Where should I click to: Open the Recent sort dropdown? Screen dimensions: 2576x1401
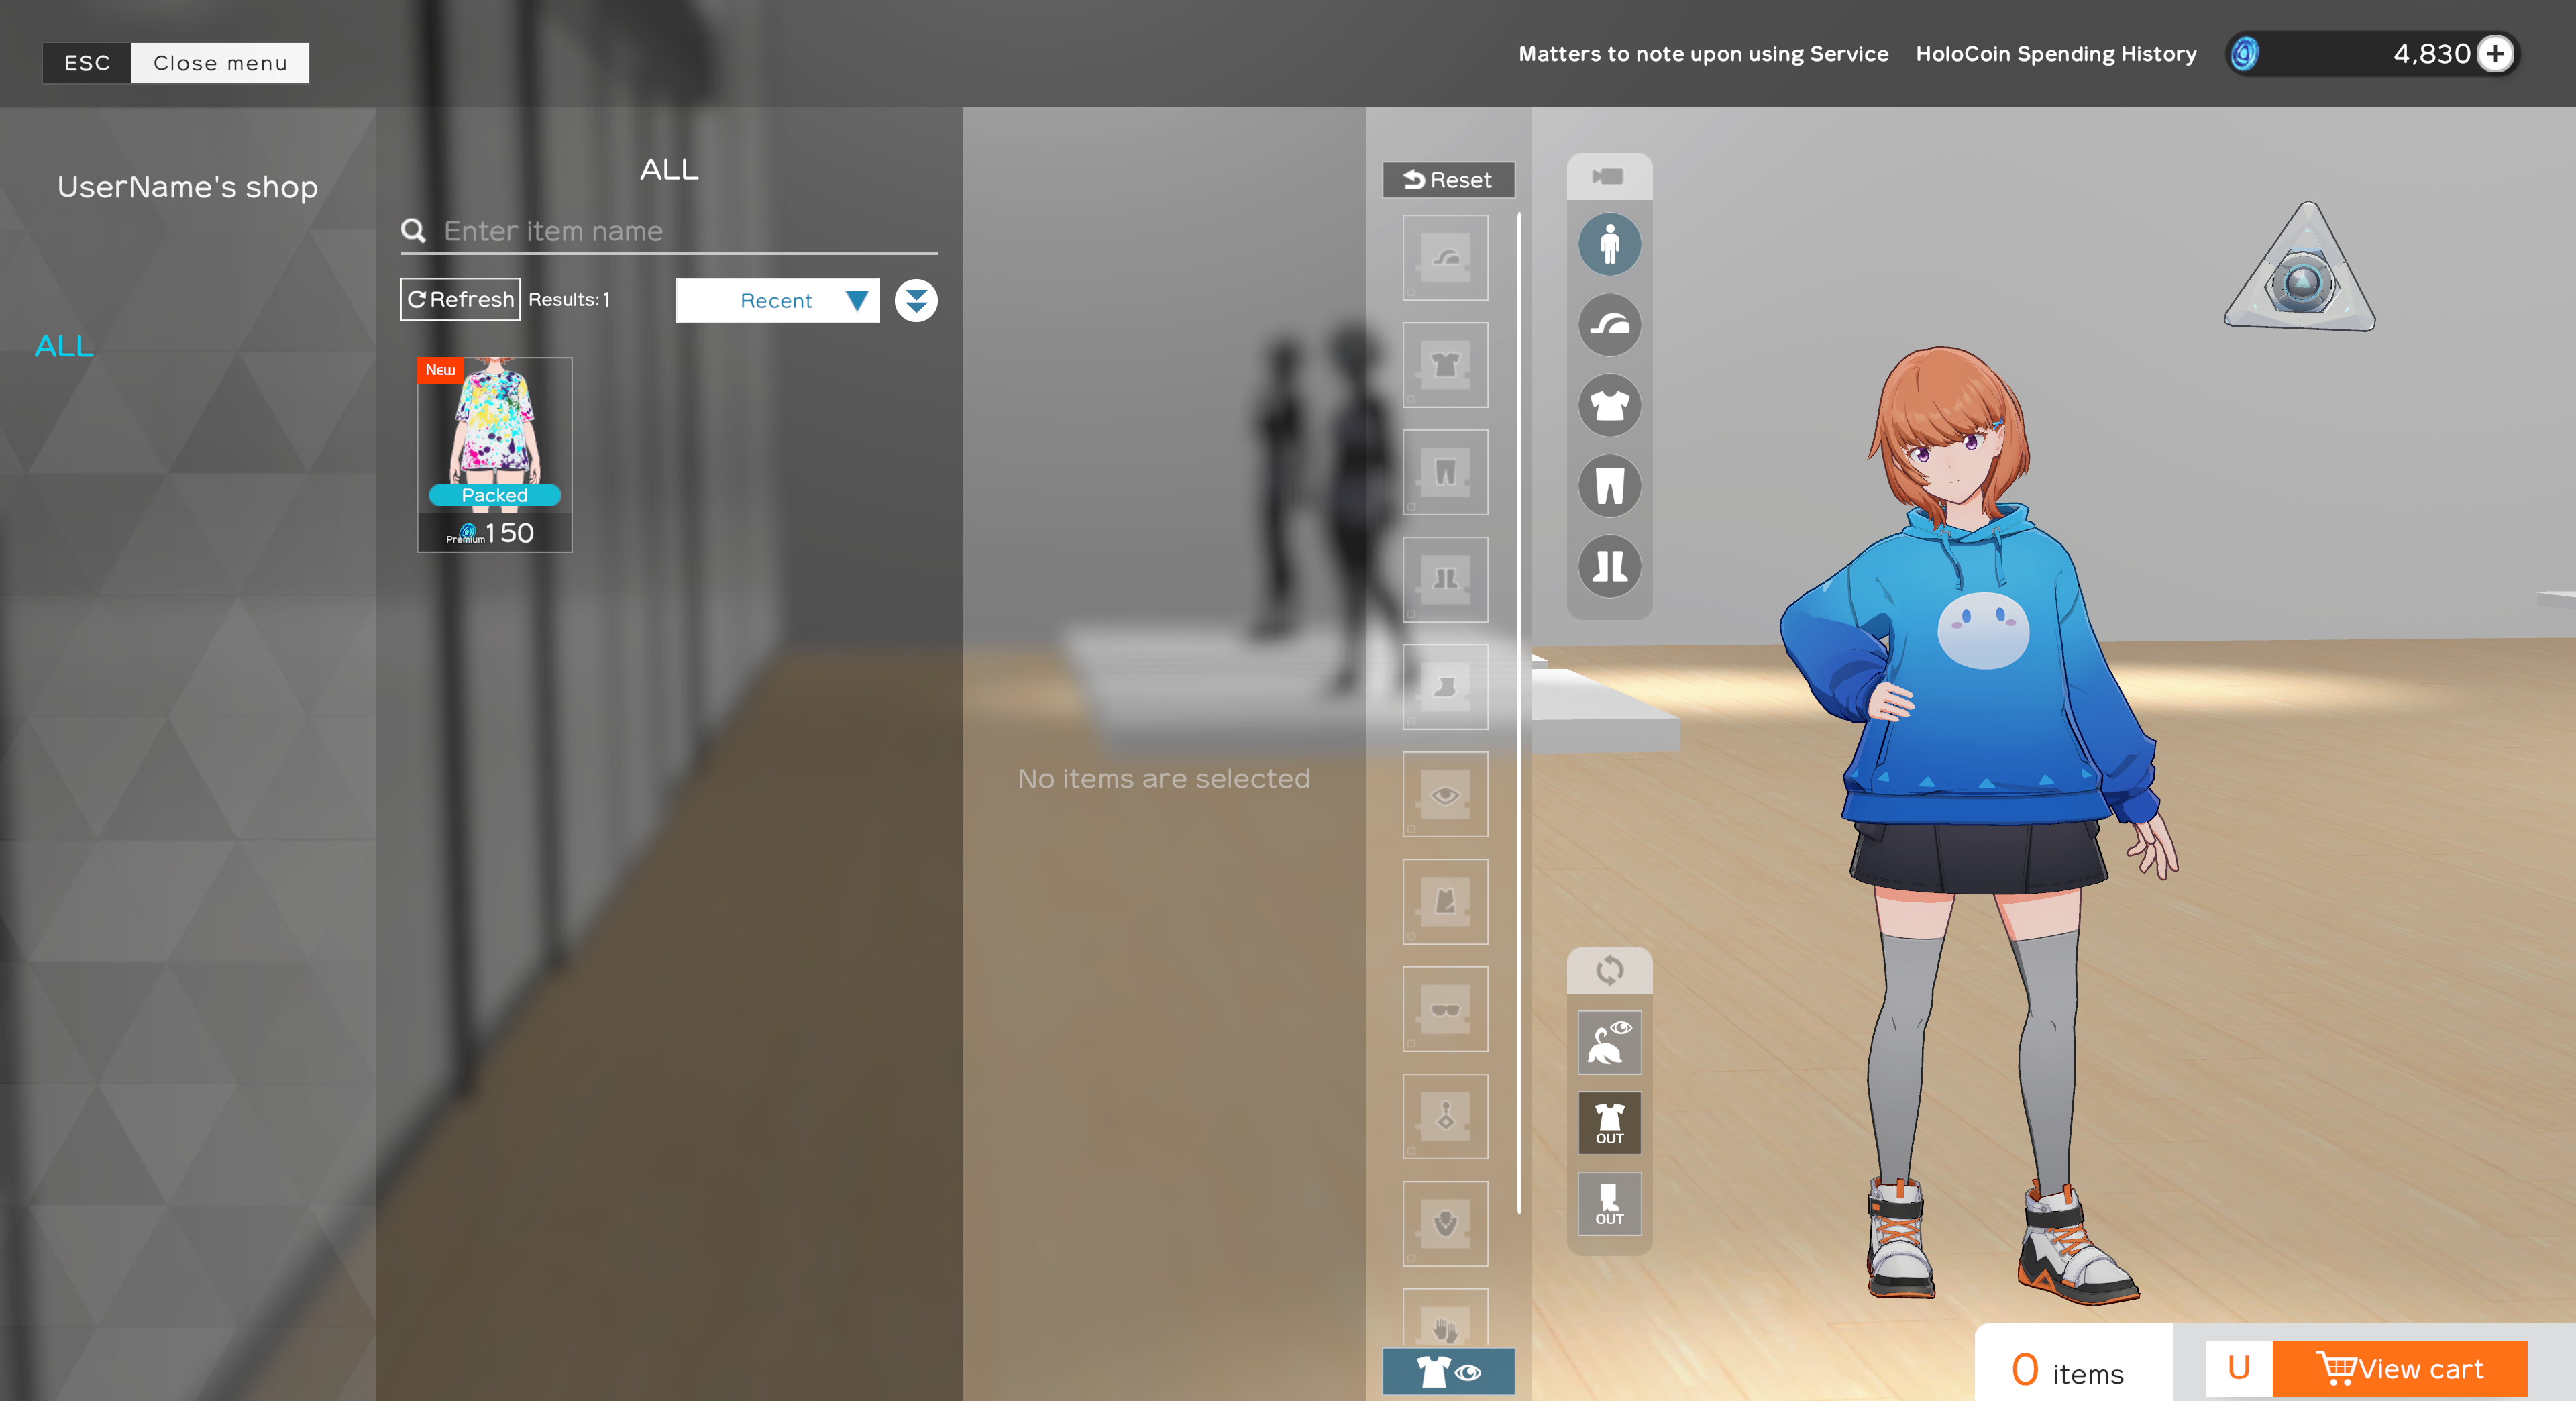point(777,300)
